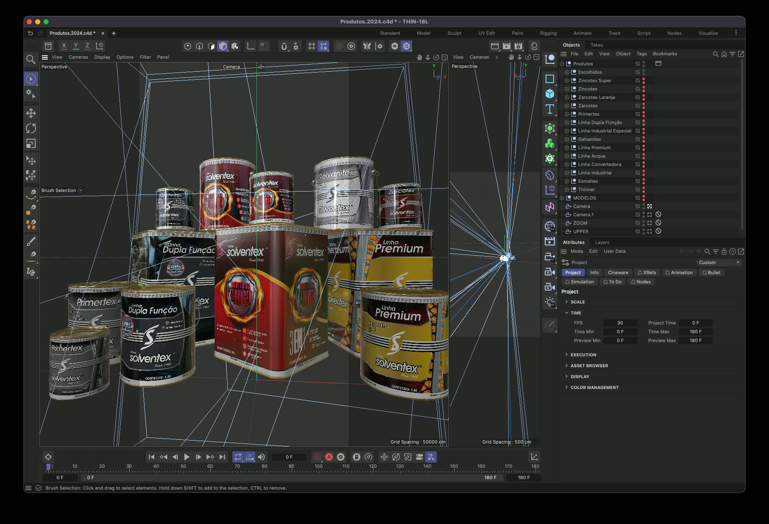This screenshot has width=769, height=524.
Task: Toggle visibility dots for Zincotex Super
Action: coord(644,80)
